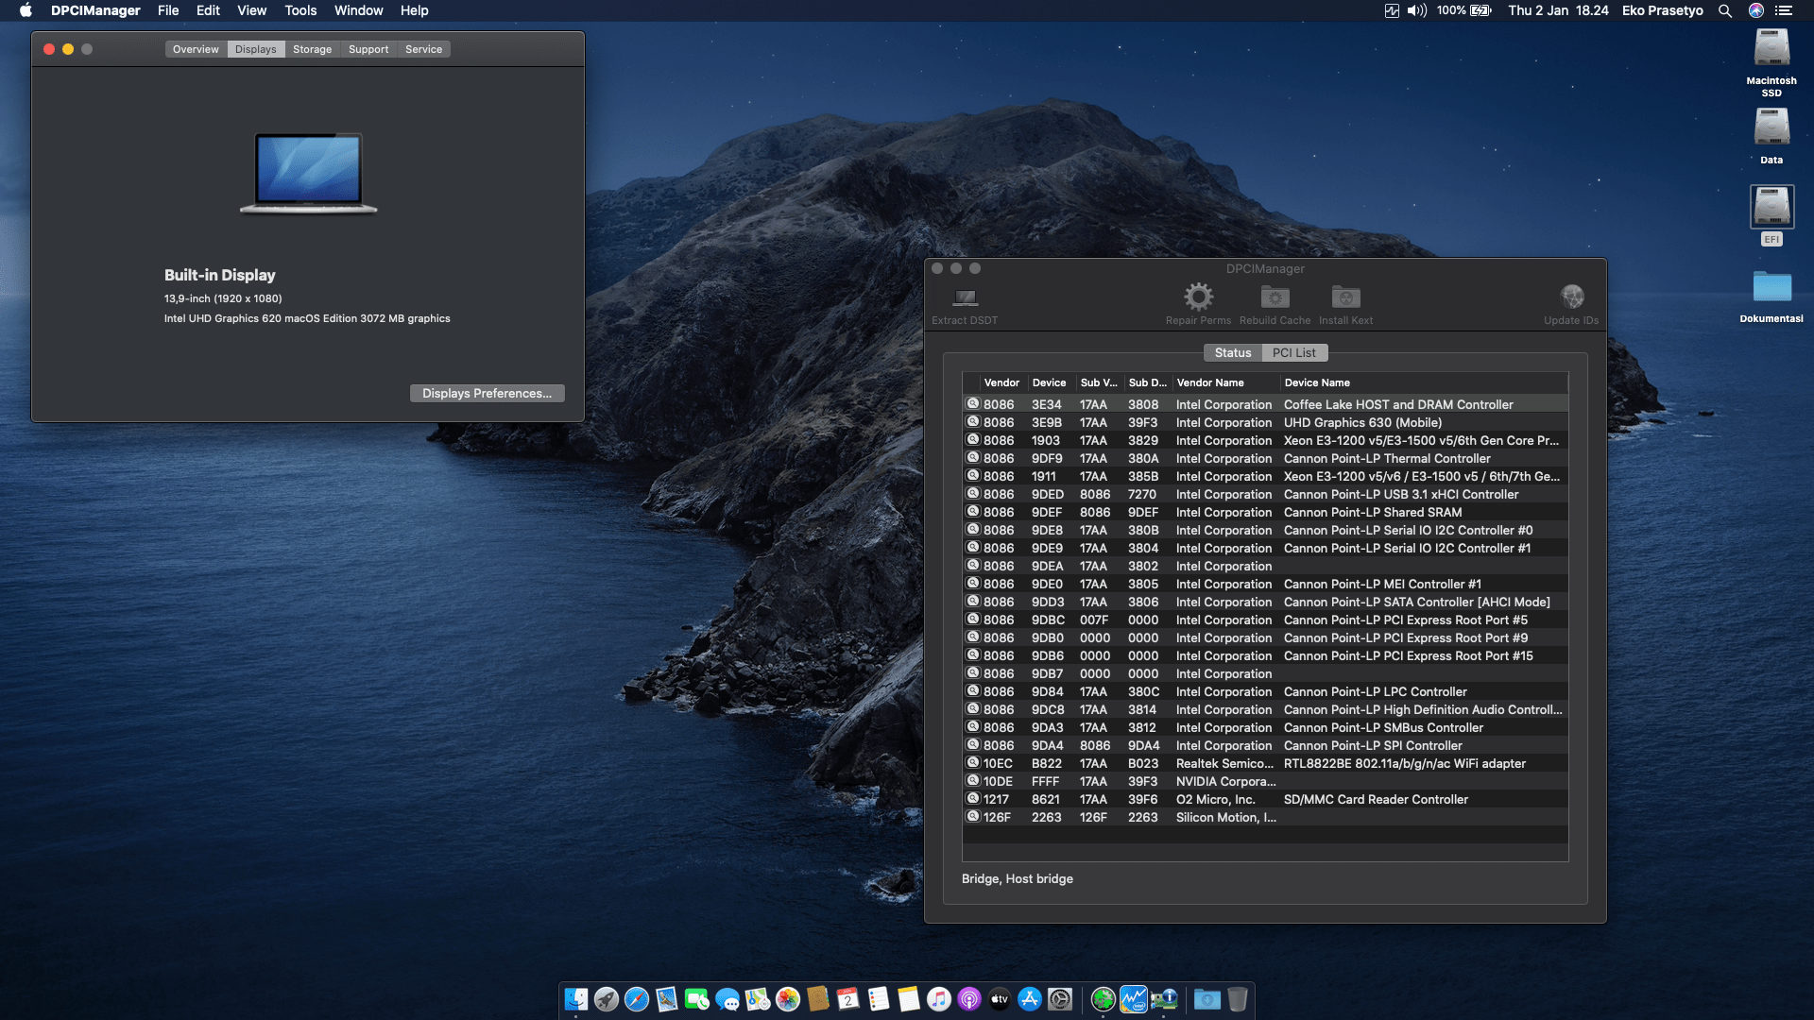This screenshot has height=1020, width=1814.
Task: Open Notification Center from the menu bar
Action: click(1784, 10)
